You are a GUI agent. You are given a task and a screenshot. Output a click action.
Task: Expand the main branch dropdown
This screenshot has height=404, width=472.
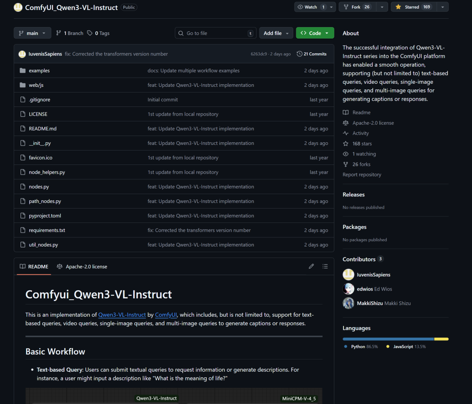[x=32, y=33]
